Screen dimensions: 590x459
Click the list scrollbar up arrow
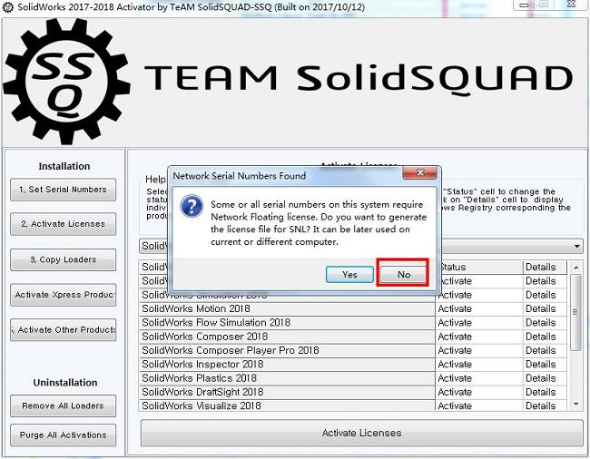(575, 268)
